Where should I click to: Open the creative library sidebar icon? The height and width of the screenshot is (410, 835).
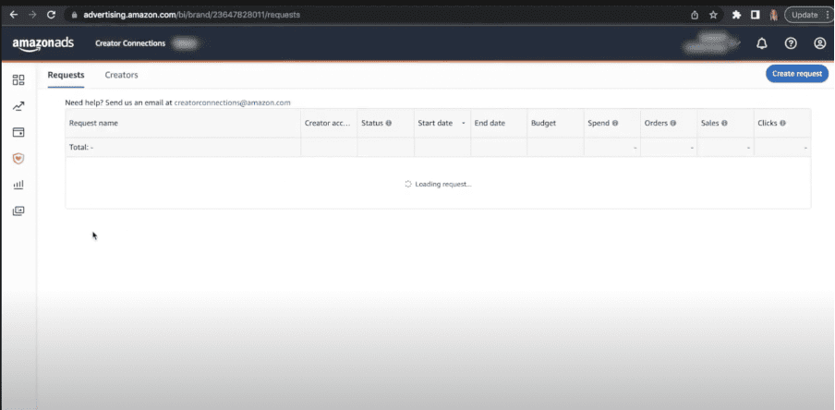(18, 211)
